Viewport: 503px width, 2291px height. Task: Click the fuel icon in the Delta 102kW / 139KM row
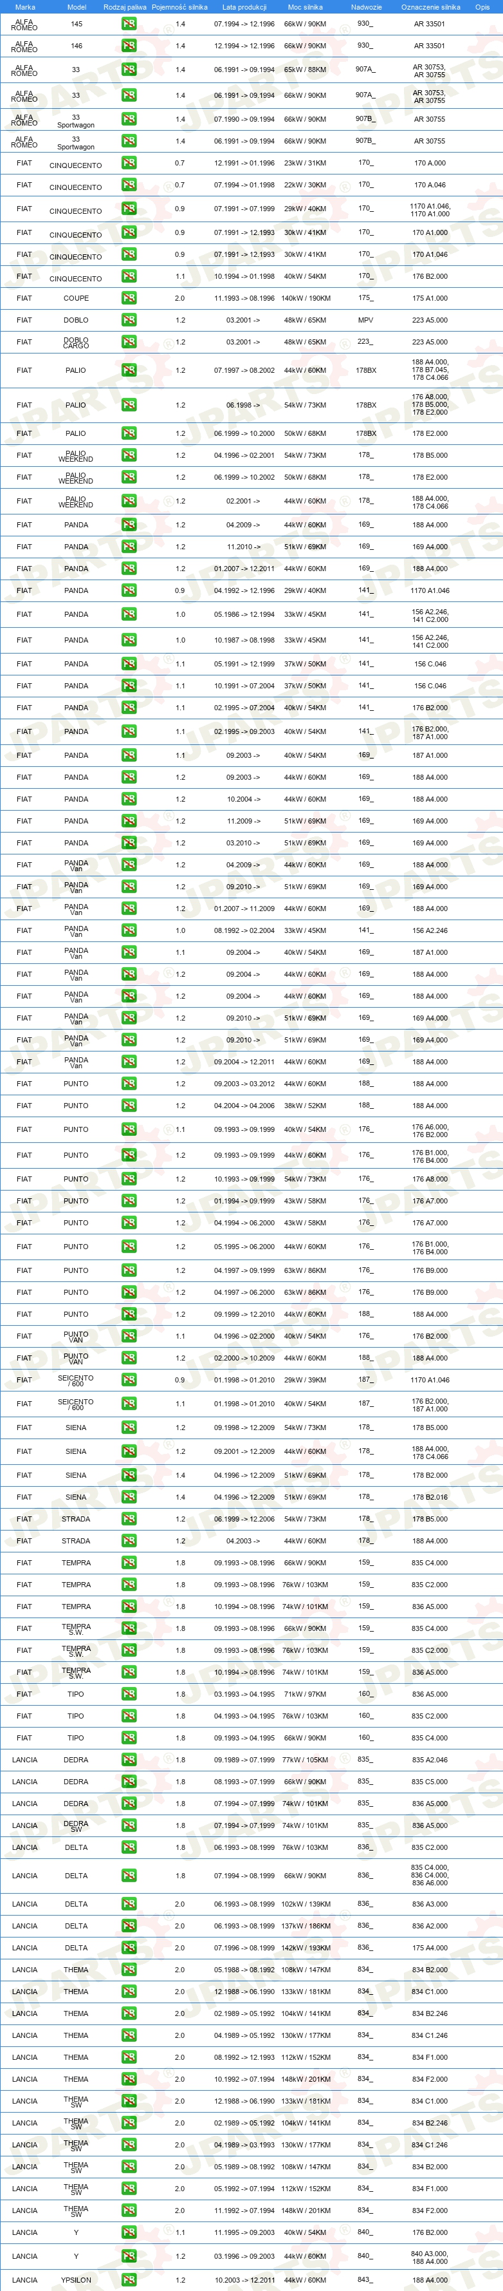click(129, 1904)
